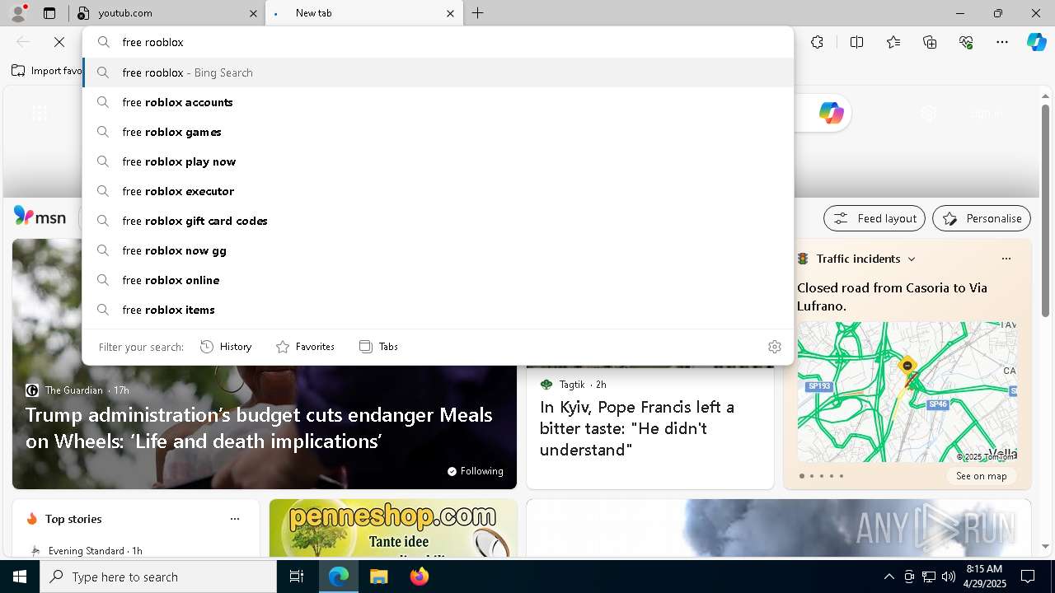
Task: Click the traffic map thumbnail
Action: 907,391
